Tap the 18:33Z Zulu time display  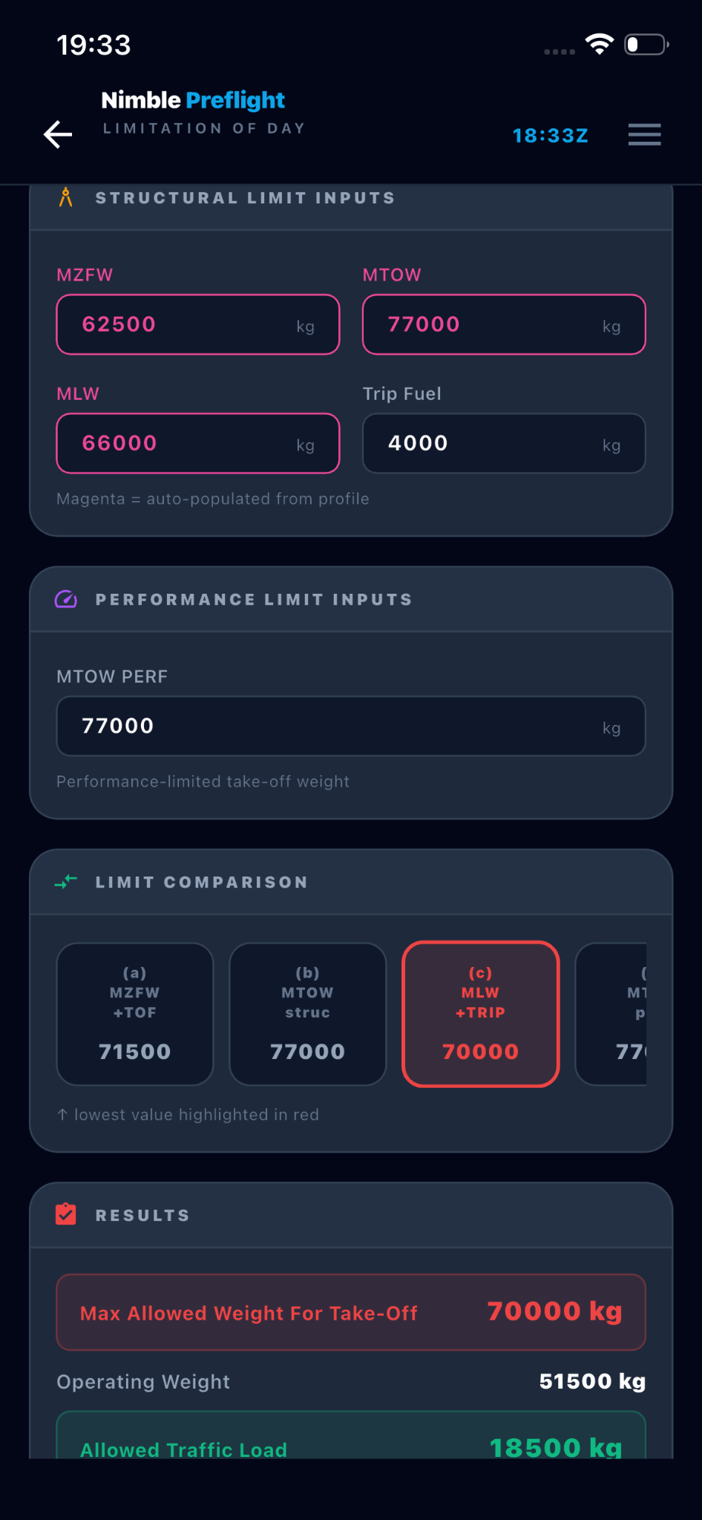[x=551, y=135]
